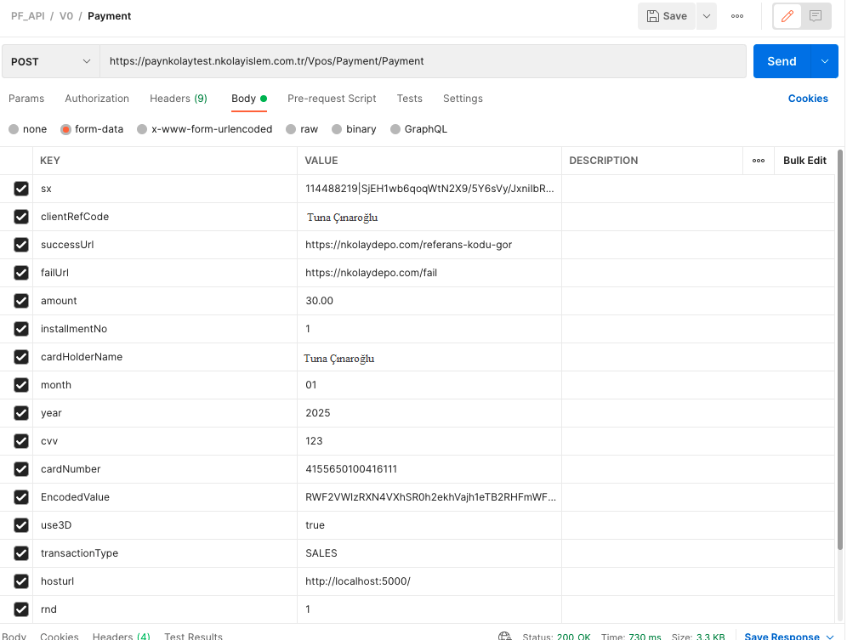Open the three-dot request options menu

click(x=737, y=16)
